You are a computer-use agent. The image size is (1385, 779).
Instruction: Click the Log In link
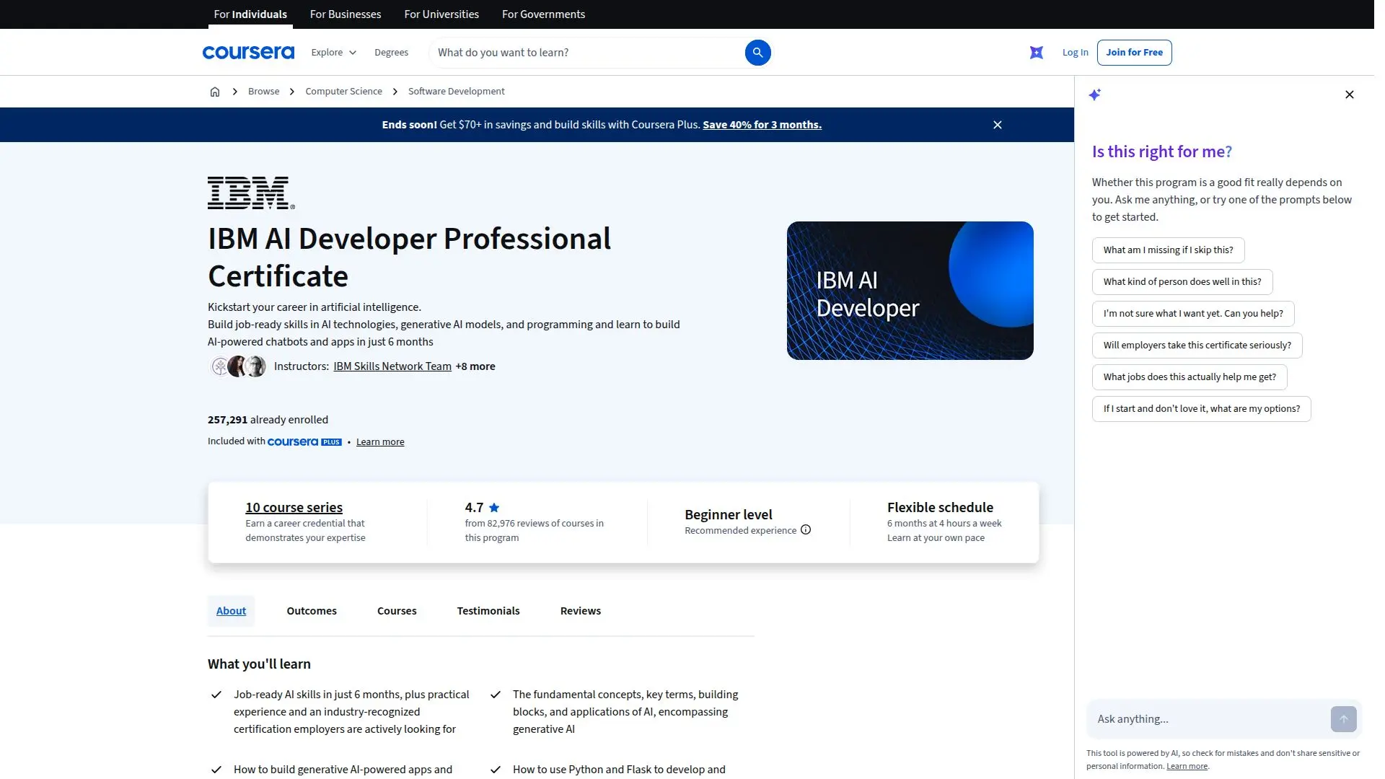tap(1075, 53)
